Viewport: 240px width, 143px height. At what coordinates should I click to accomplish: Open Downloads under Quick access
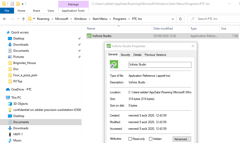pyautogui.click(x=21, y=45)
